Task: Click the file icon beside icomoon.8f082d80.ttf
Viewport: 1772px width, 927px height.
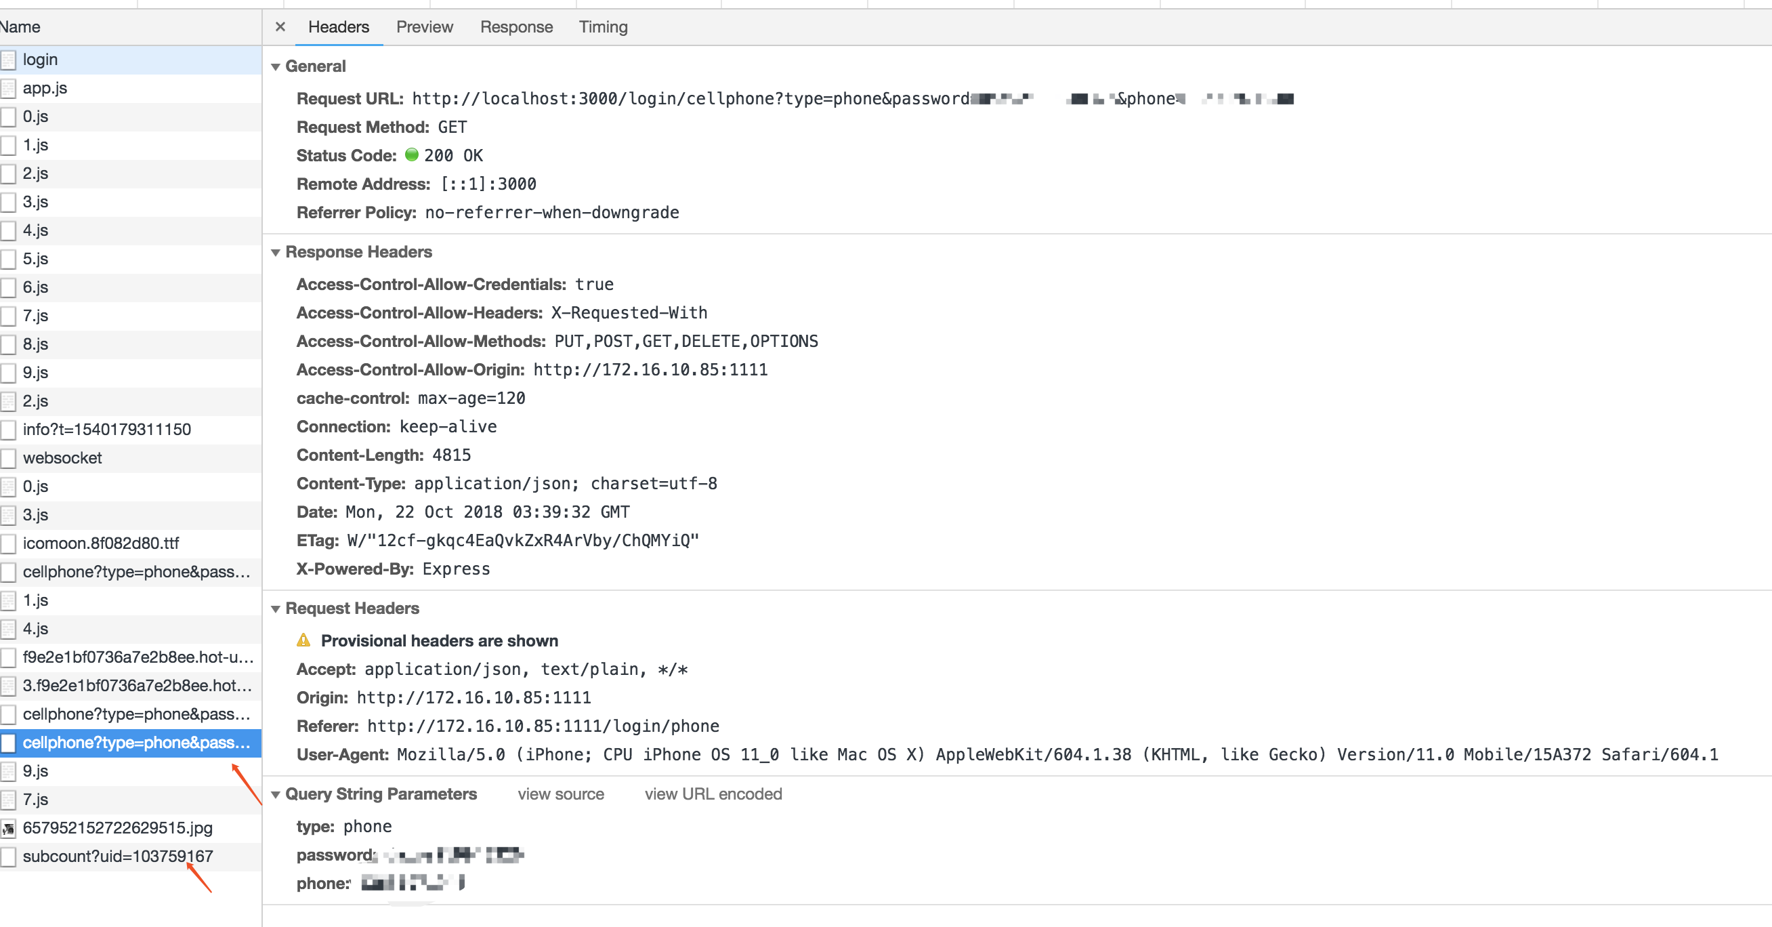Action: point(7,543)
